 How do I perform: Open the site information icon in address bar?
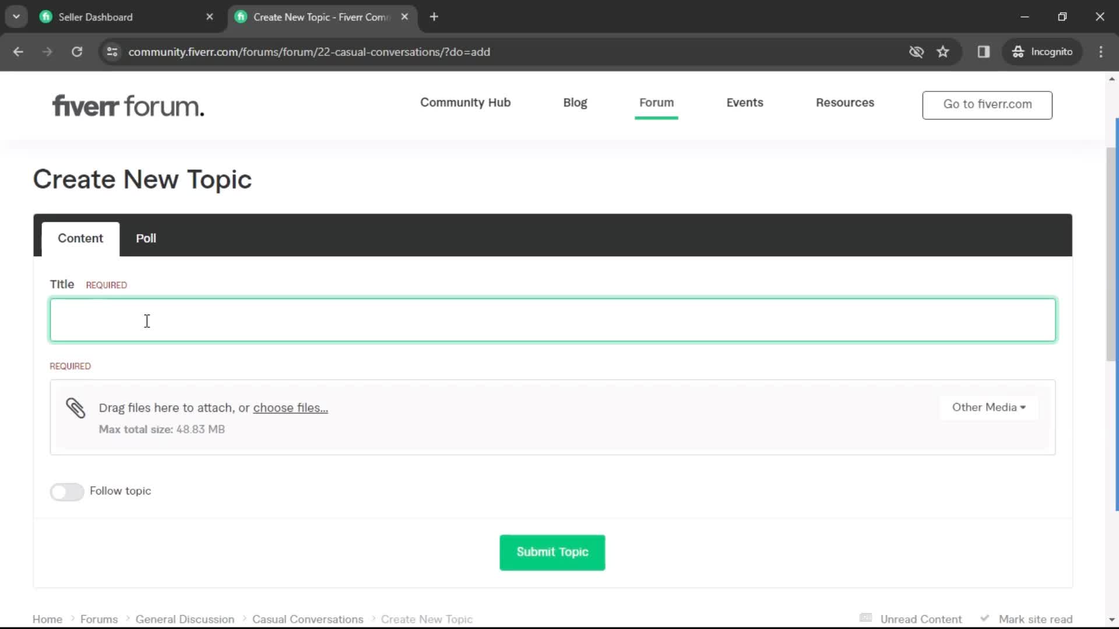tap(112, 52)
